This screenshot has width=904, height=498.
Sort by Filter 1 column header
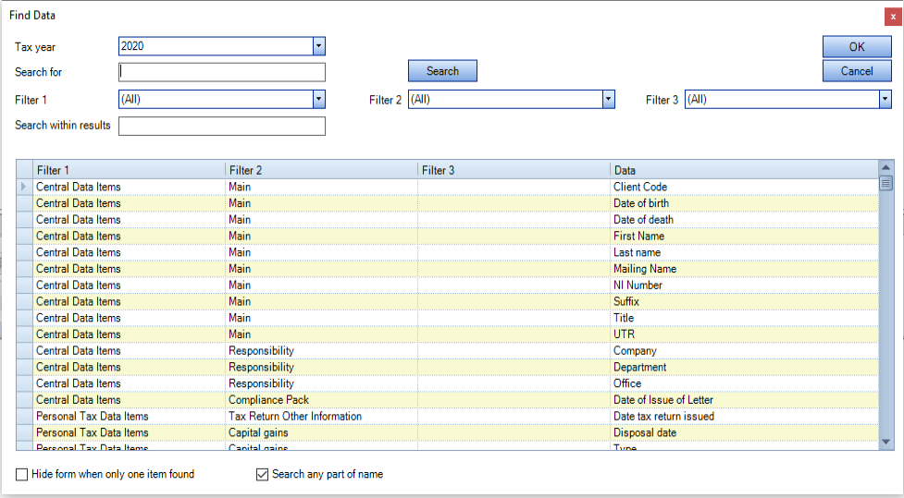point(130,170)
